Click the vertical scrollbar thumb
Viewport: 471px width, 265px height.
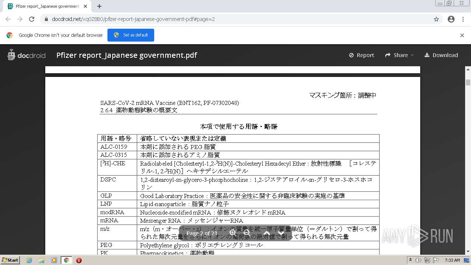click(x=468, y=82)
